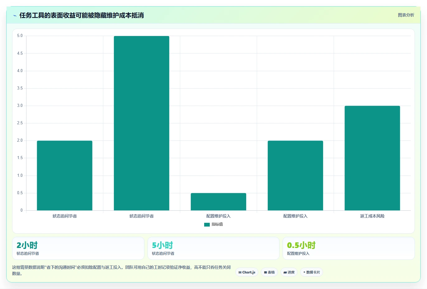This screenshot has width=427, height=289.
Task: Click the lightning icon beside the card title
Action: tap(15, 16)
